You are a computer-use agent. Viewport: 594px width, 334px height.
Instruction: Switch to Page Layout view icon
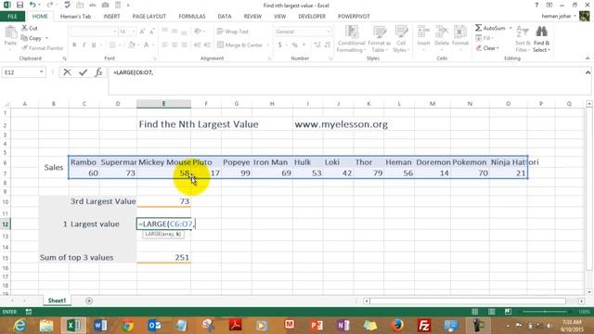tap(492, 312)
